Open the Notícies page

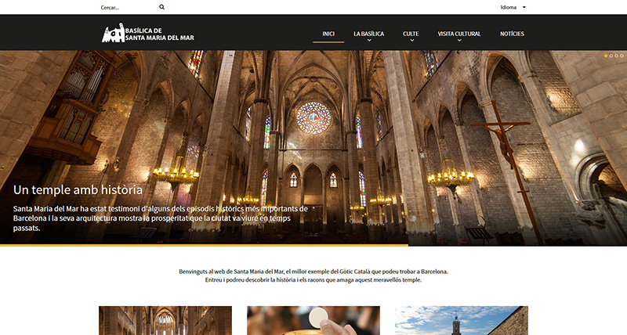coord(512,34)
